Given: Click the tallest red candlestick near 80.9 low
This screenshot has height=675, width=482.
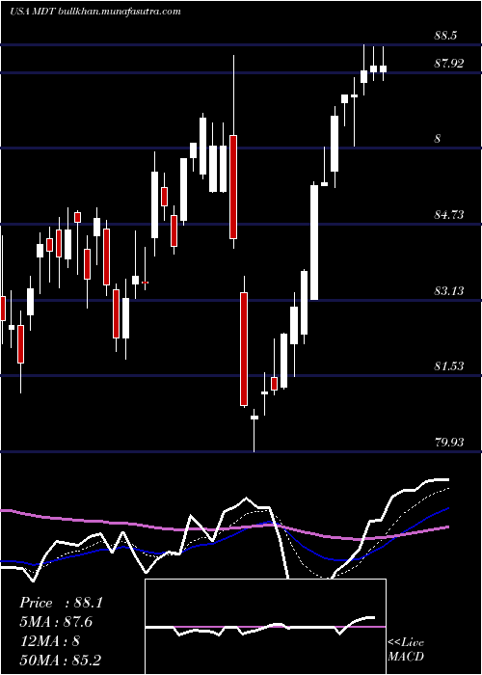Looking at the screenshot, I should click(244, 349).
